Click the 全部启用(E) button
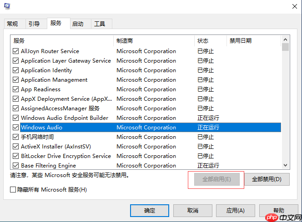This screenshot has height=222, width=302. tap(216, 179)
